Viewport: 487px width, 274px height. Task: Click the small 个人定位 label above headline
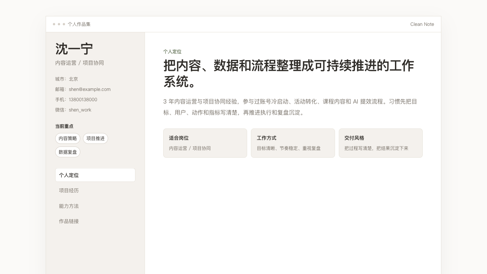coord(172,52)
